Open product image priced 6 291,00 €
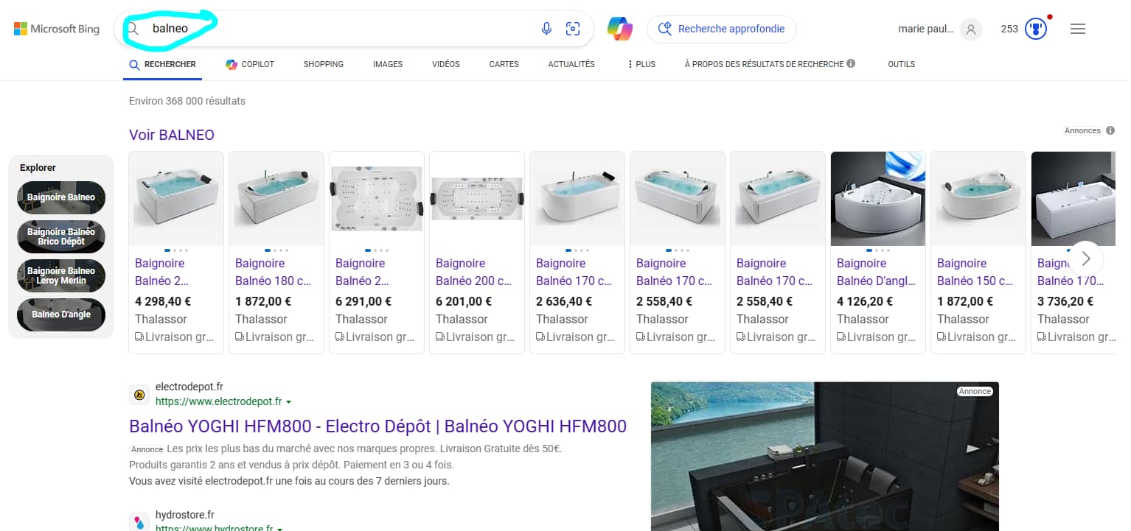Image resolution: width=1131 pixels, height=531 pixels. click(x=377, y=199)
